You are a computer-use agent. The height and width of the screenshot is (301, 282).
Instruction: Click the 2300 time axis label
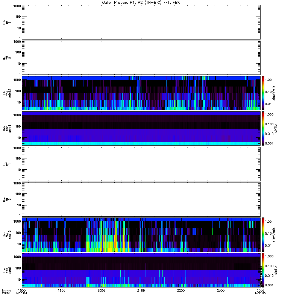click(x=221, y=290)
